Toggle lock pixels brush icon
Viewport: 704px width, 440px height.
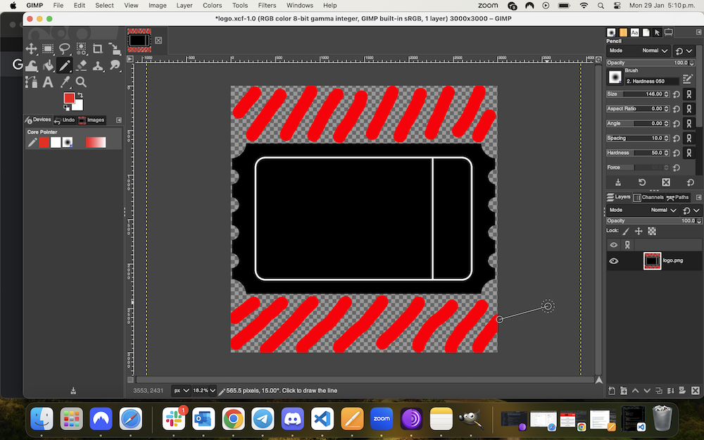[x=626, y=231]
